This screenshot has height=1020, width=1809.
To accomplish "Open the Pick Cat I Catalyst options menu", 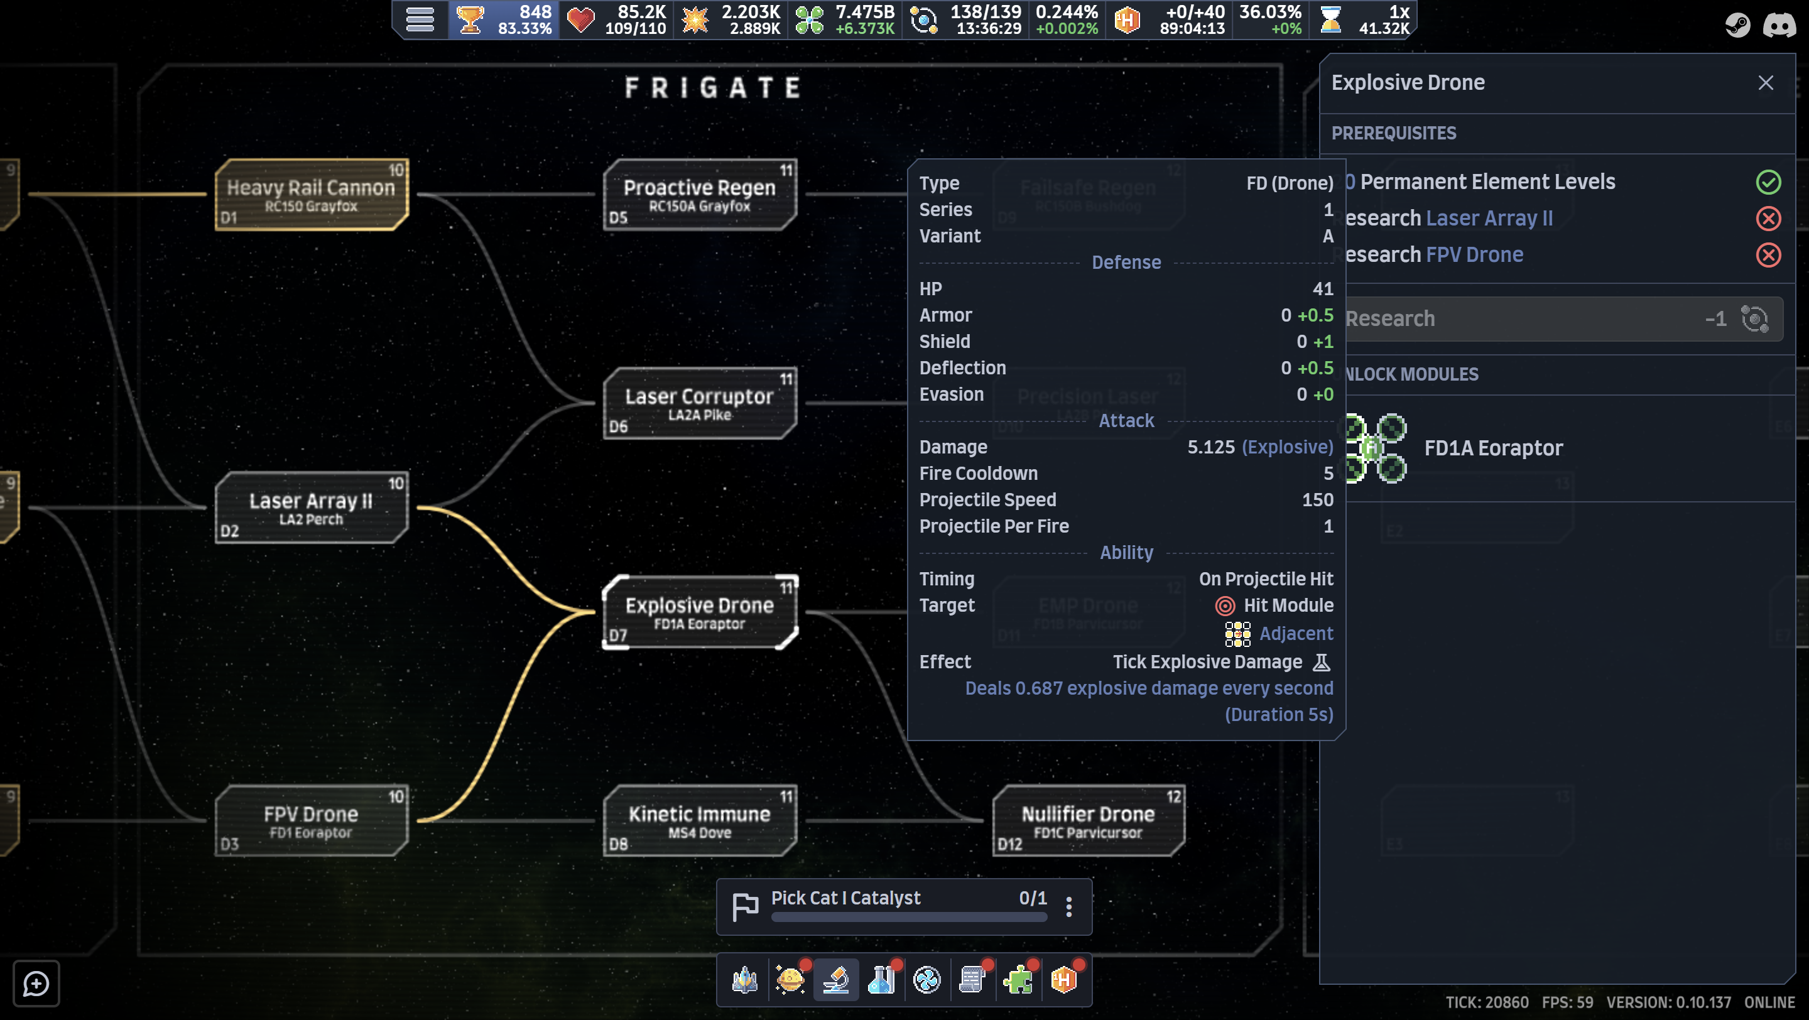I will point(1069,906).
